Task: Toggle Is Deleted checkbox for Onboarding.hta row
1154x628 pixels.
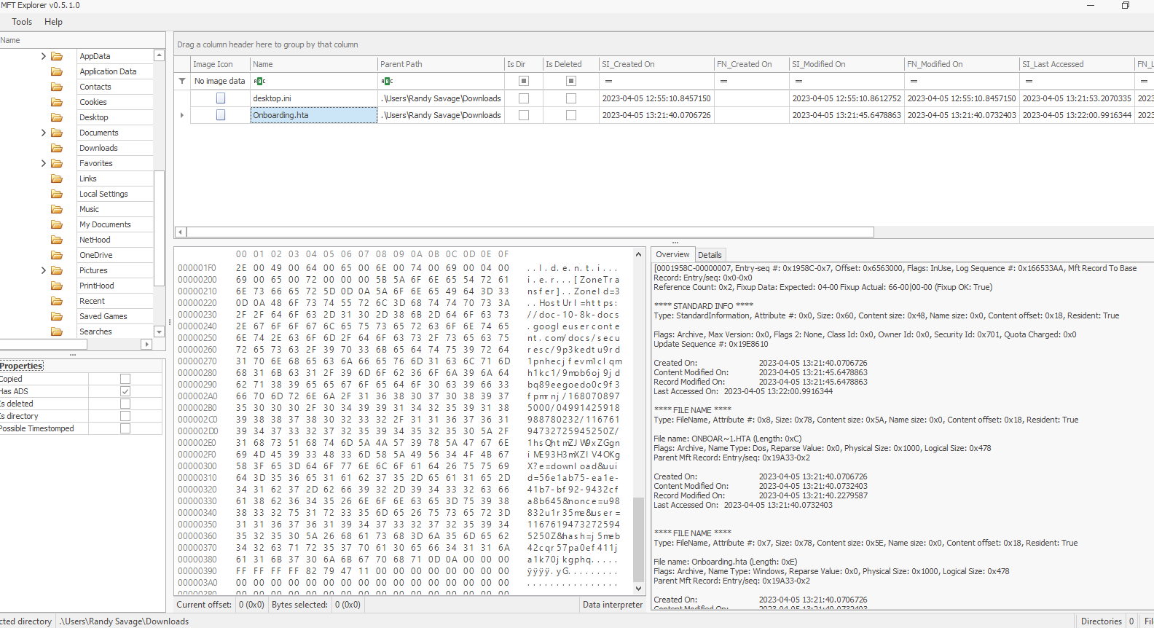Action: pos(571,115)
